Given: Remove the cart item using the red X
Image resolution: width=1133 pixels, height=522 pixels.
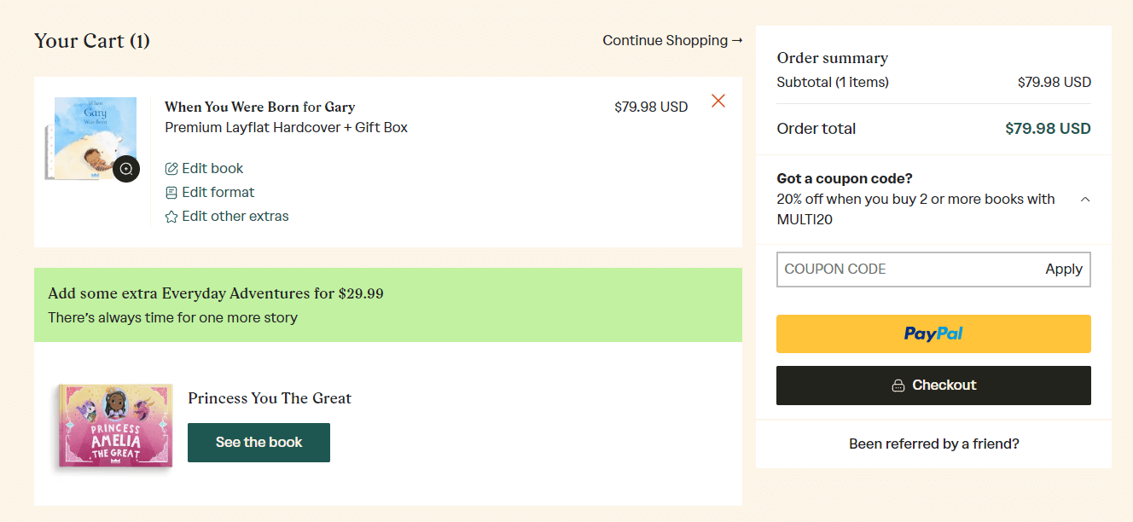Looking at the screenshot, I should point(718,101).
